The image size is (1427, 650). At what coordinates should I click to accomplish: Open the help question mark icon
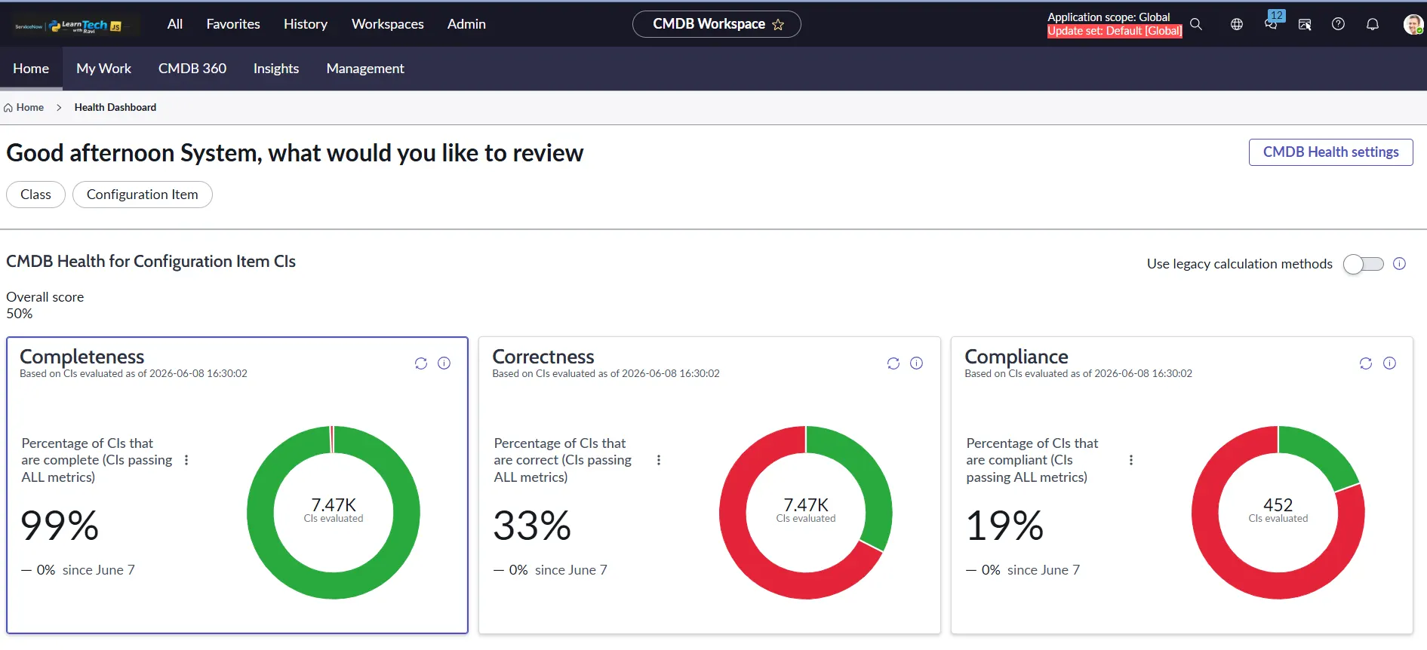click(1338, 24)
